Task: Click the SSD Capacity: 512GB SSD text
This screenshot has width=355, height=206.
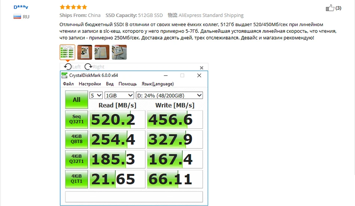Action: coord(134,15)
